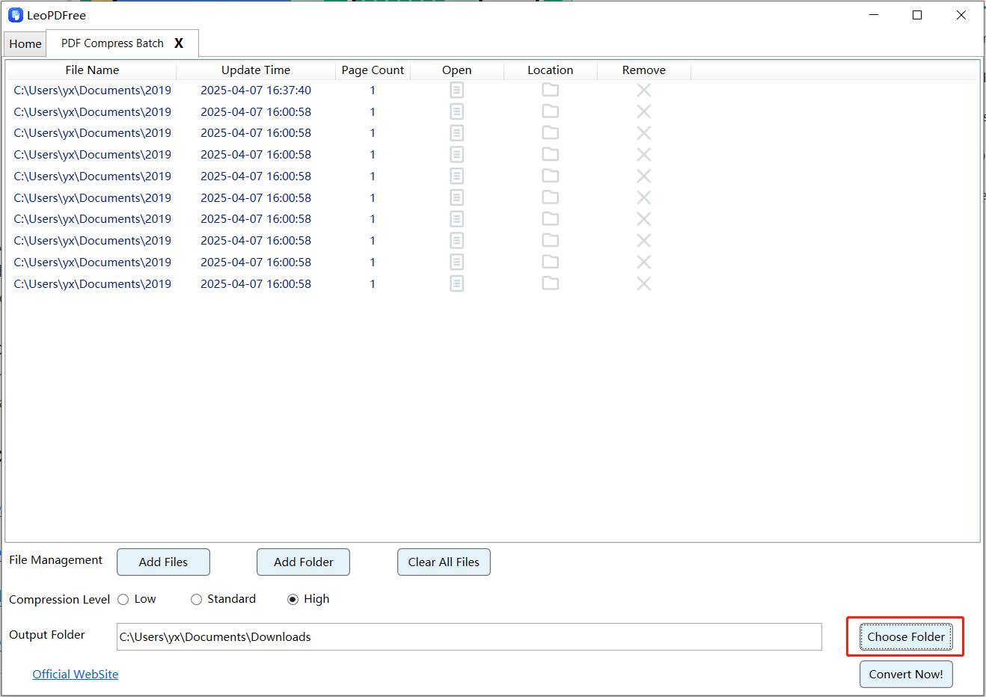Viewport: 986px width, 697px height.
Task: Click the Open icon in the last row
Action: click(x=456, y=284)
